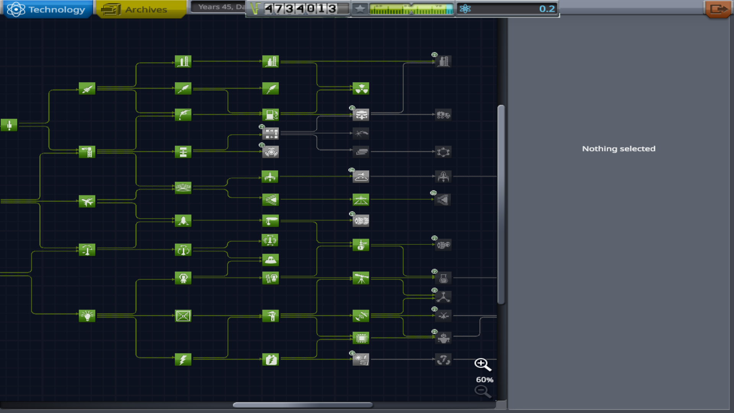Select the radiation trefoil nuclear node

(361, 89)
